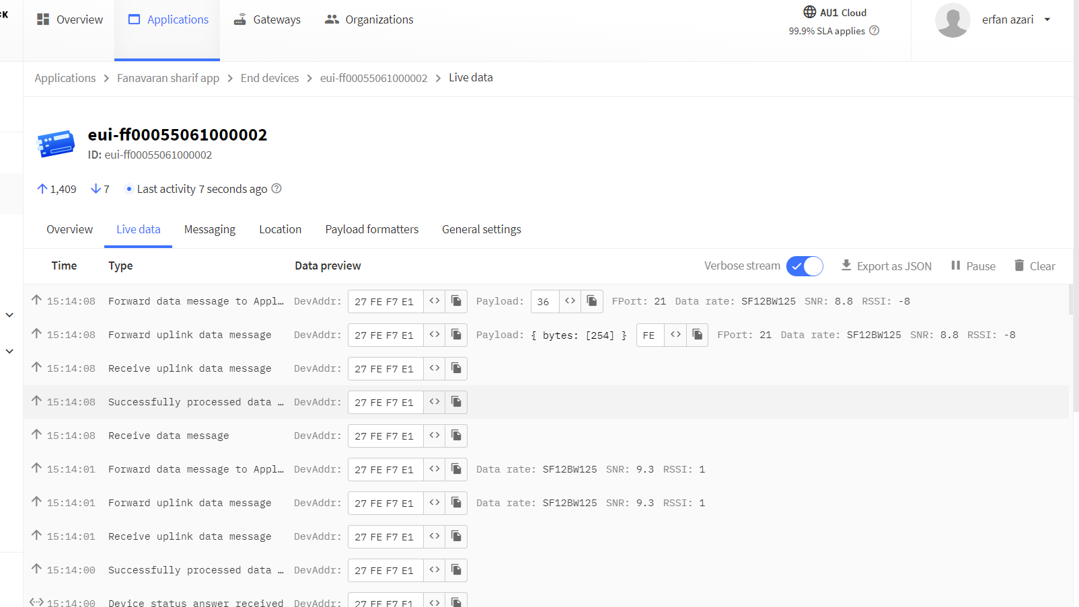Toggle Payload 36 formatting view in first row
The height and width of the screenshot is (607, 1079).
point(570,301)
